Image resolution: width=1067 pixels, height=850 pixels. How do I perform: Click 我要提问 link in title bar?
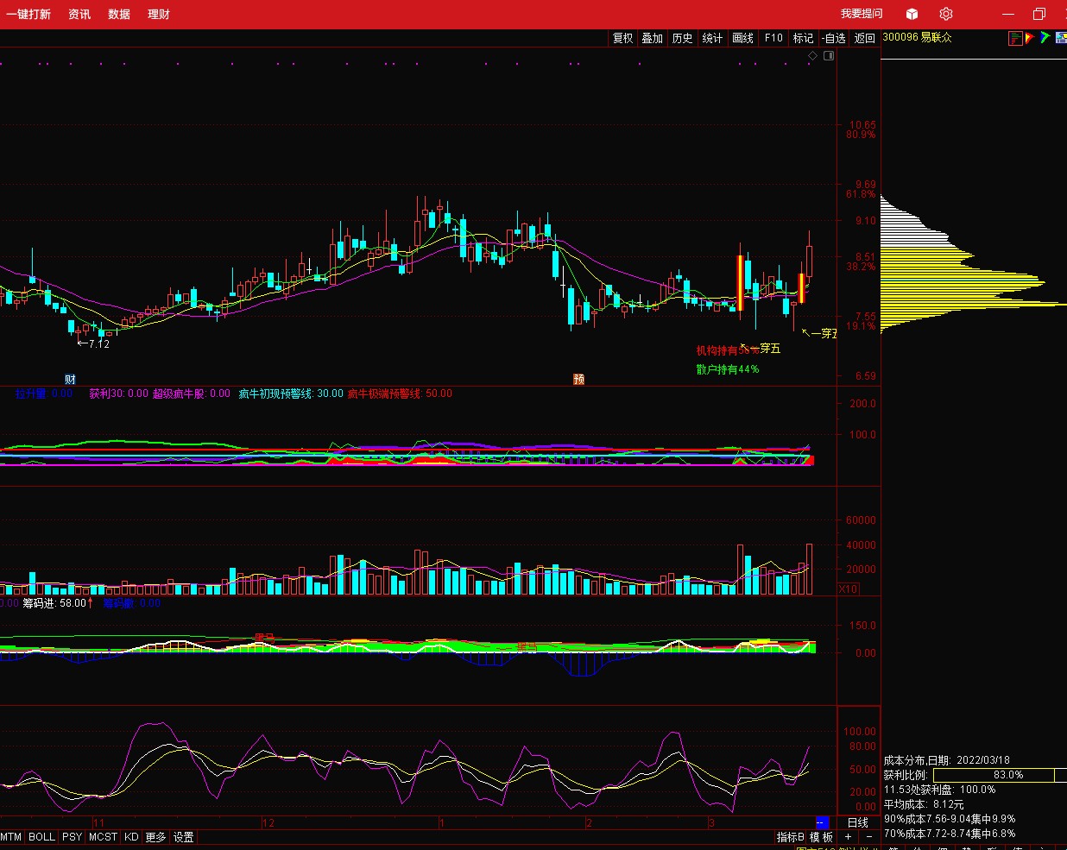862,14
